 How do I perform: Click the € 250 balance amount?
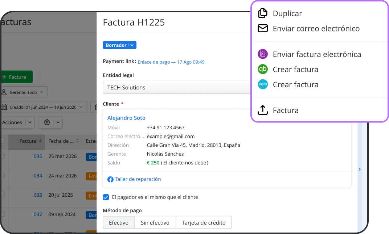click(x=153, y=163)
